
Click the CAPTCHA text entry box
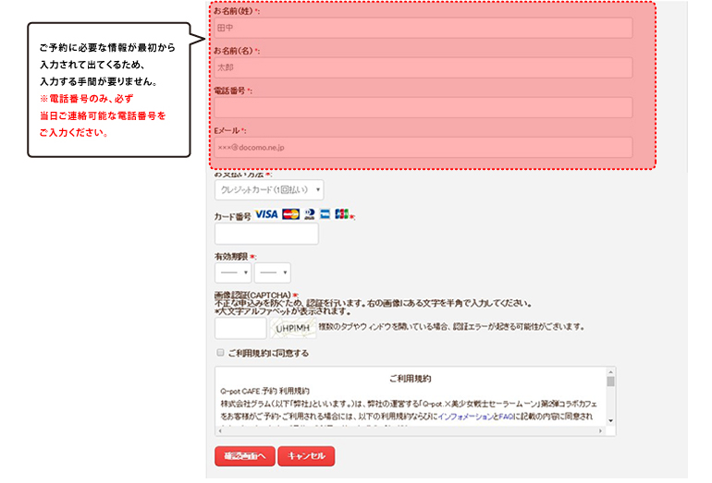click(x=240, y=328)
